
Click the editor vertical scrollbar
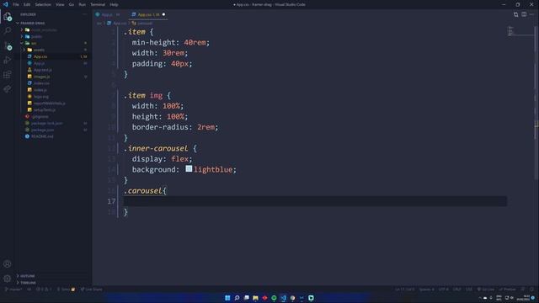coord(536,103)
